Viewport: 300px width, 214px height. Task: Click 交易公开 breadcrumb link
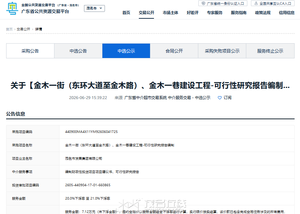coord(23,29)
